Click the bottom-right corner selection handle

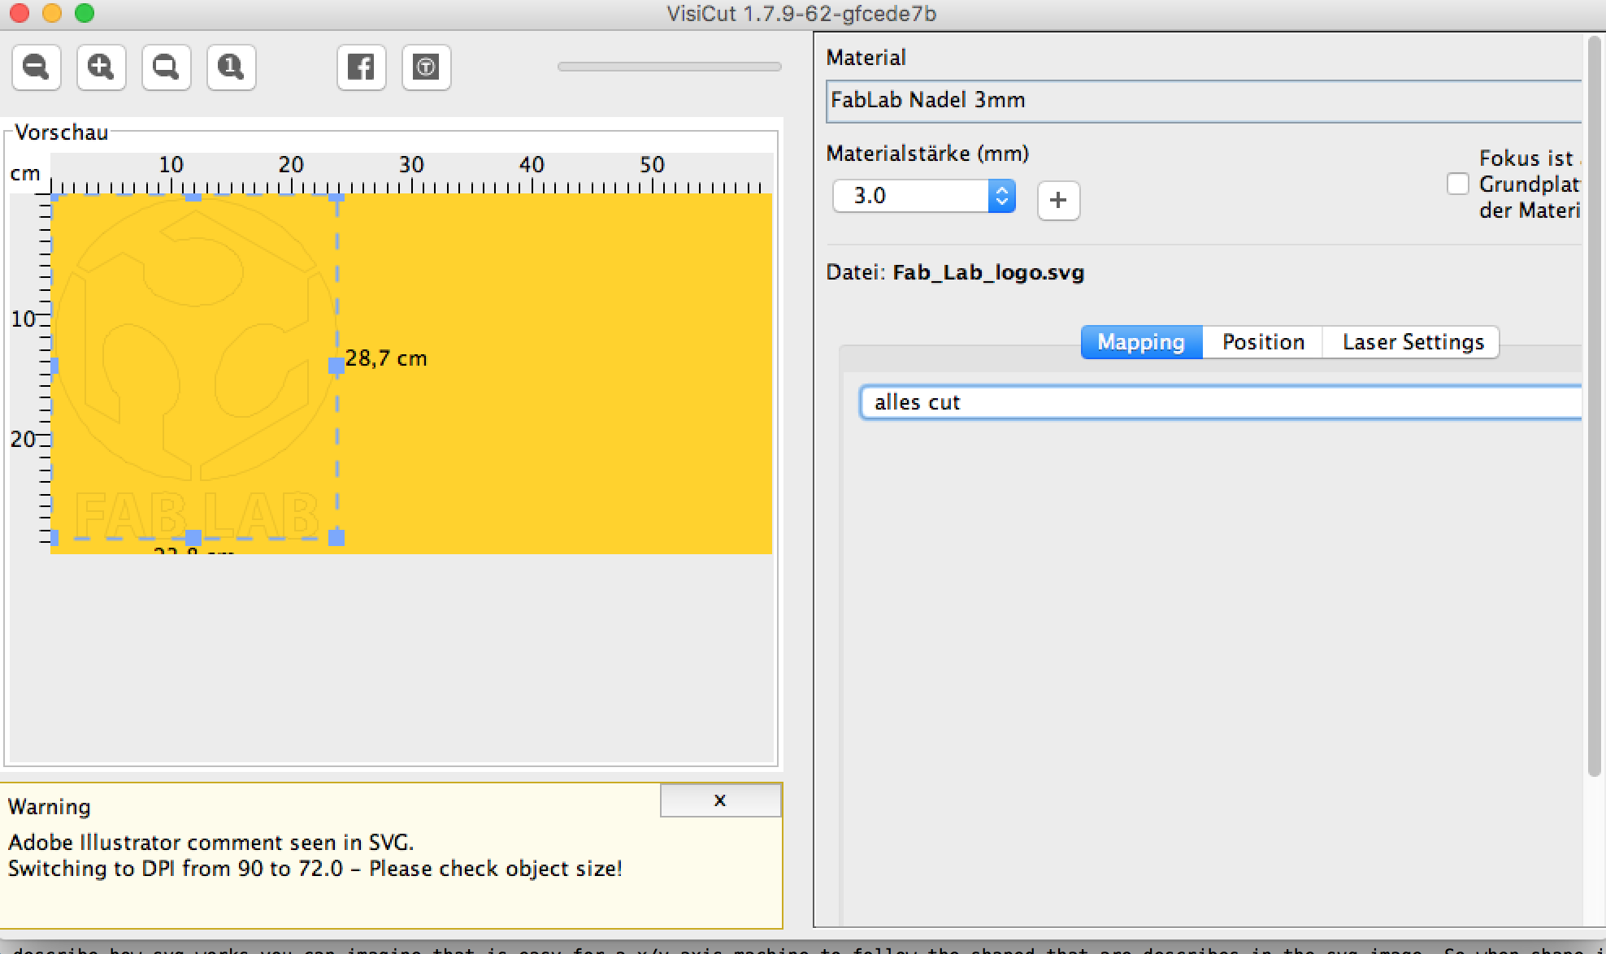(336, 538)
